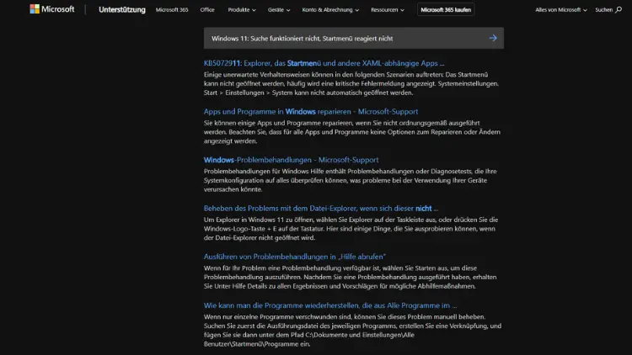Screen dimensions: 632x355
Task: Open 'Wie kann man die Programme wiederherstellen' result
Action: (330, 305)
